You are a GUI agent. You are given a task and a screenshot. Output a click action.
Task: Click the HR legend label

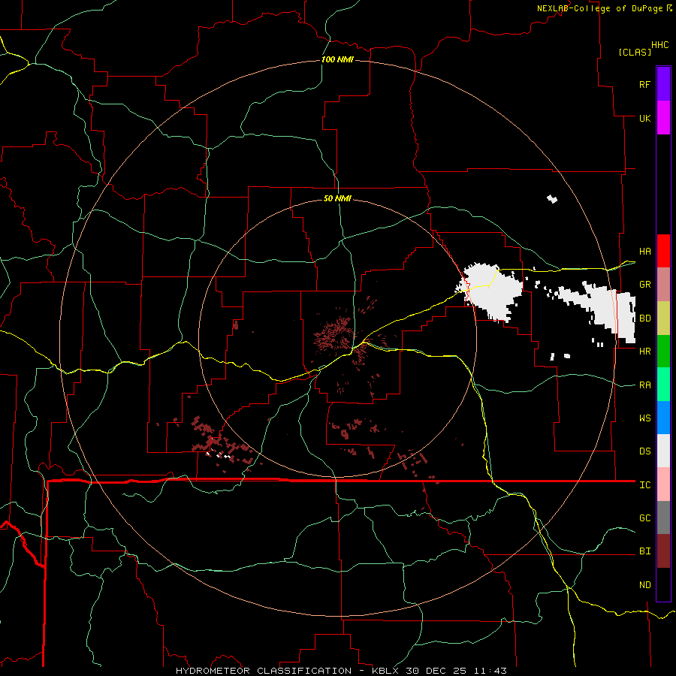[644, 352]
